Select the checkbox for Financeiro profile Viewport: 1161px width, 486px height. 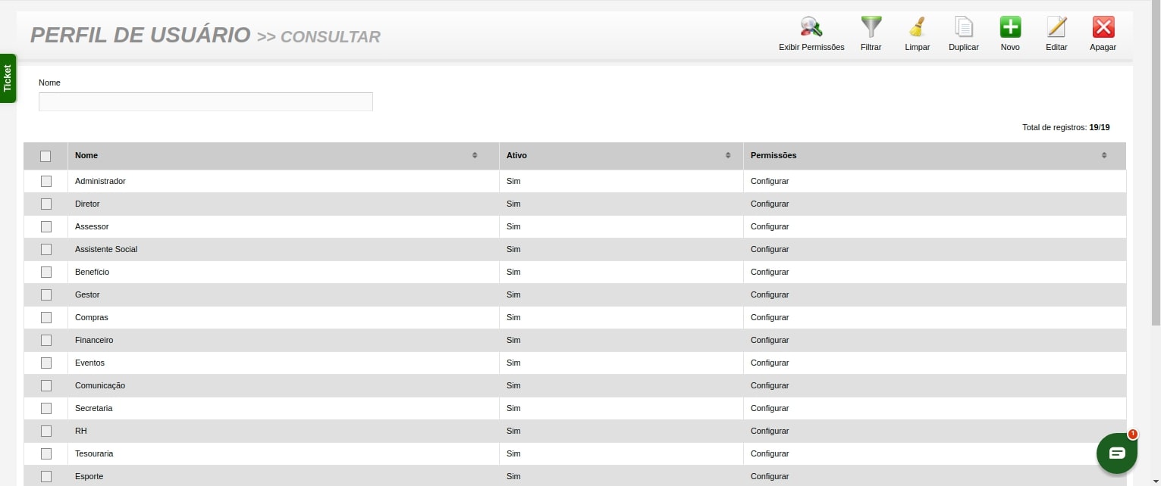click(x=45, y=340)
